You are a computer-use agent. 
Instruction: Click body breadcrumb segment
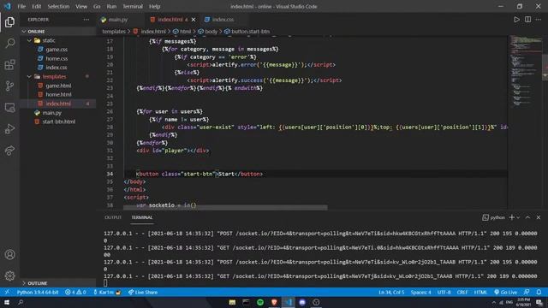click(208, 32)
